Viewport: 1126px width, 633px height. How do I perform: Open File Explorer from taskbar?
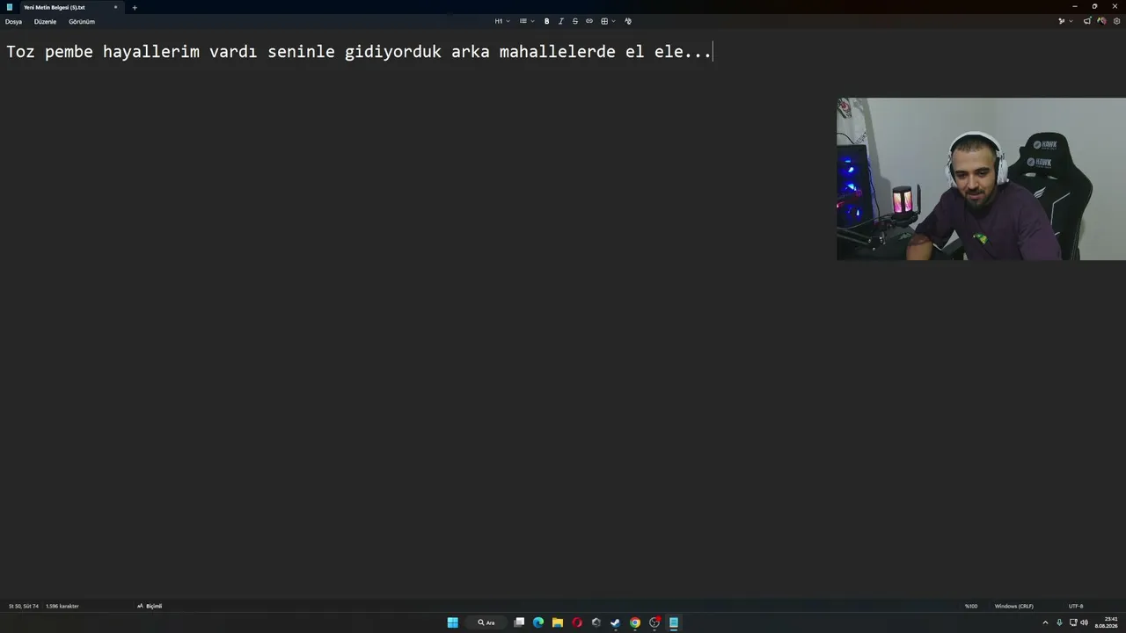[558, 622]
